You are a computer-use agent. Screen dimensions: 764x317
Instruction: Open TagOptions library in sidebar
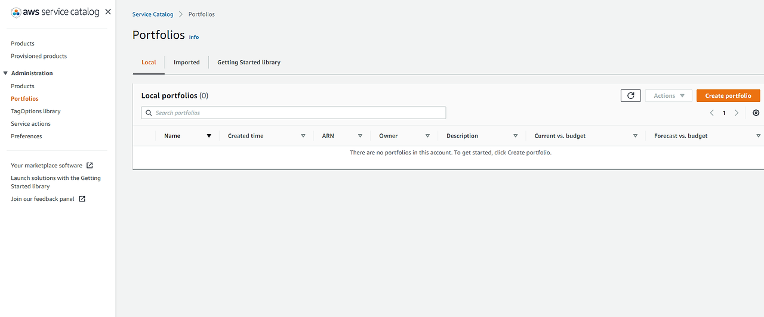(36, 111)
